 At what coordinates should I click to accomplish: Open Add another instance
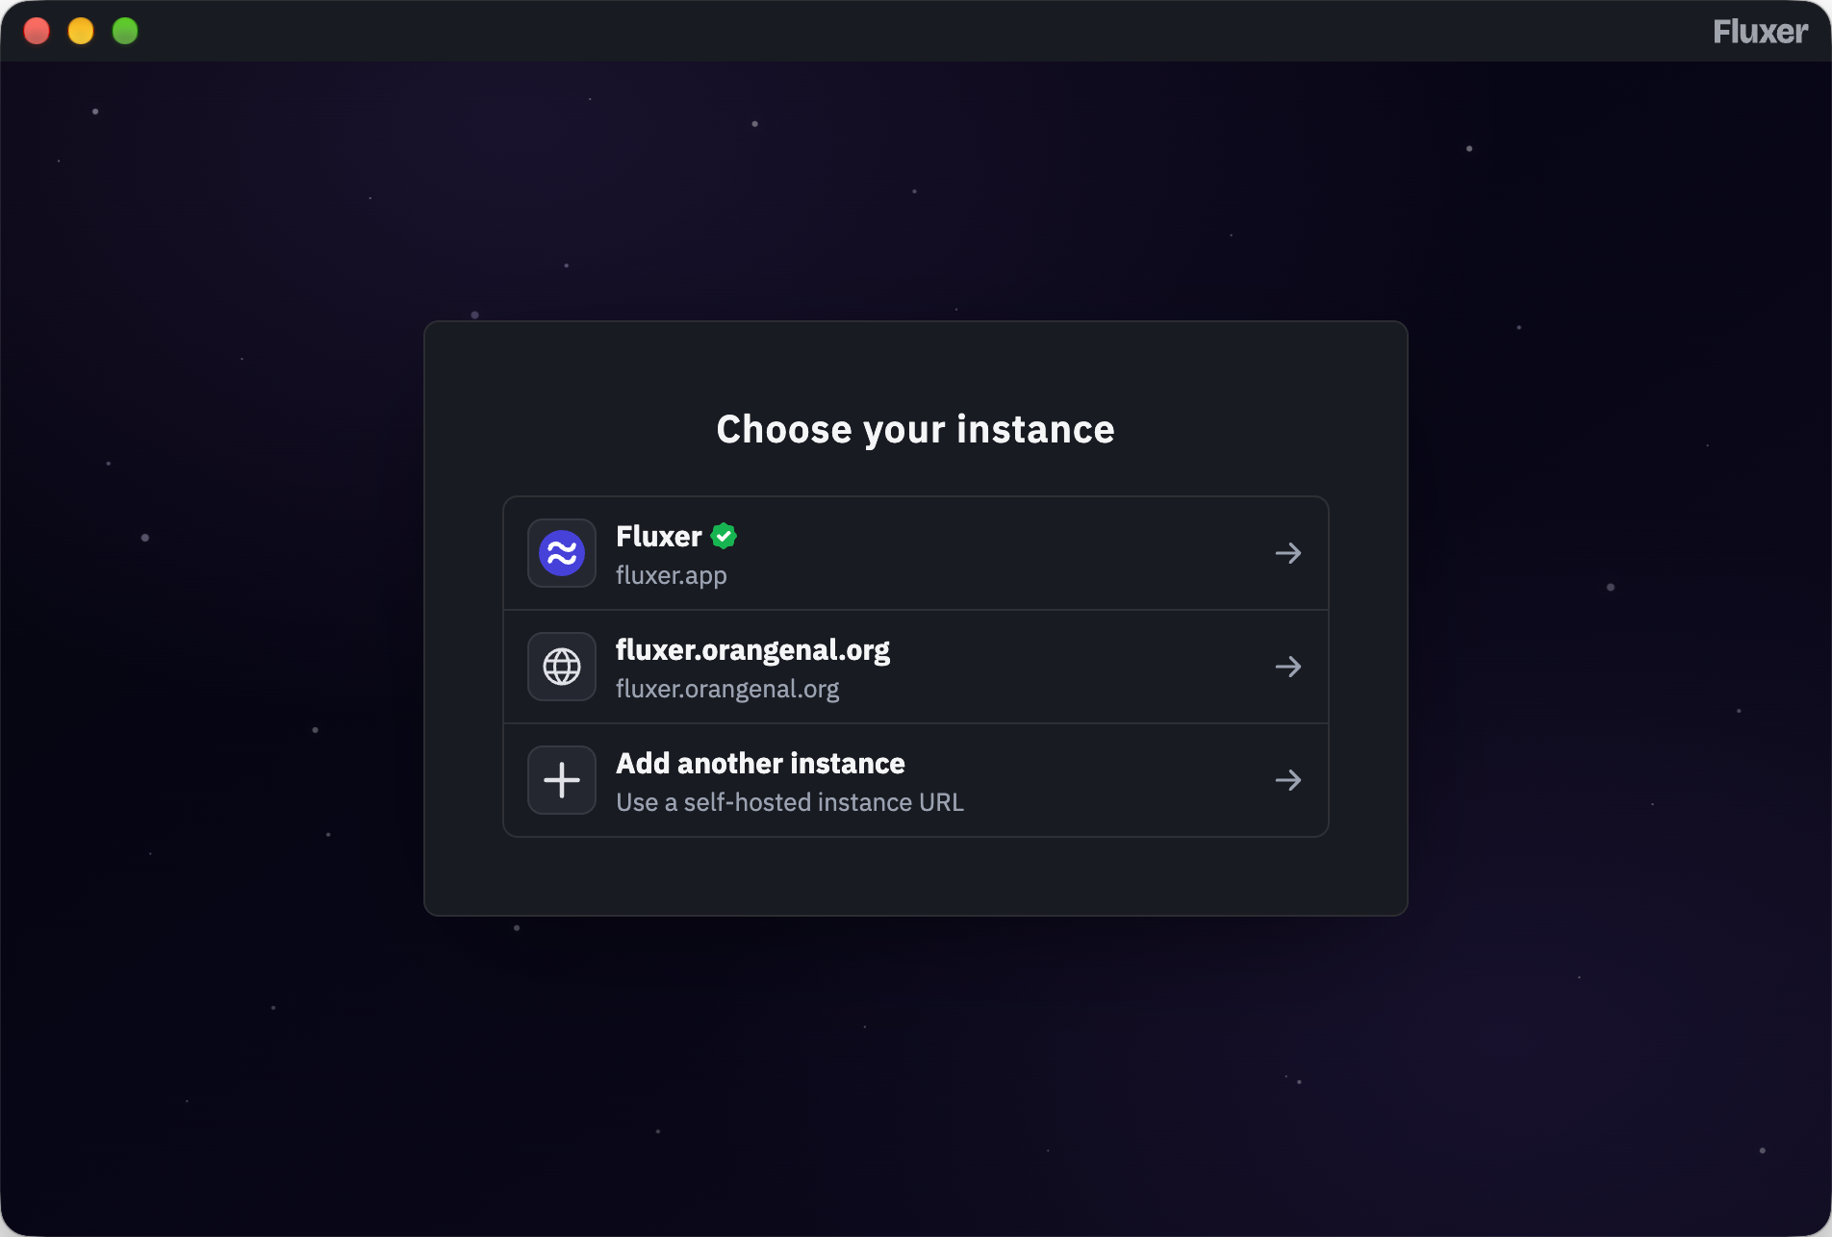(x=916, y=780)
